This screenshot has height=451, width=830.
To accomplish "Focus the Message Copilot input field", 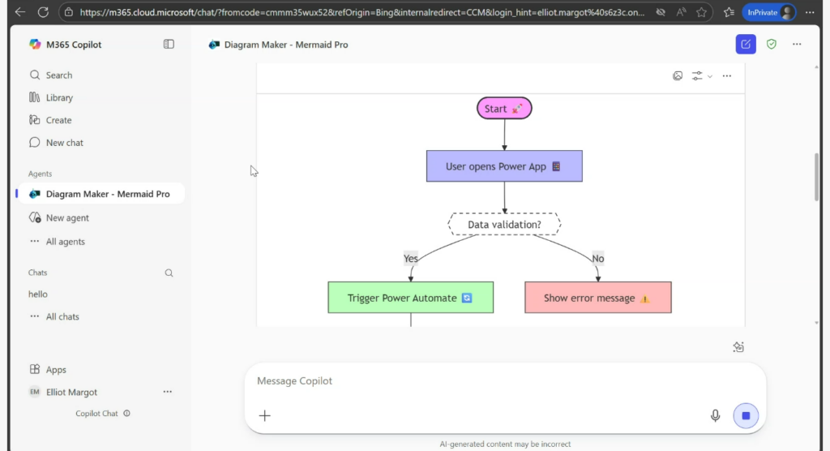I will point(505,381).
